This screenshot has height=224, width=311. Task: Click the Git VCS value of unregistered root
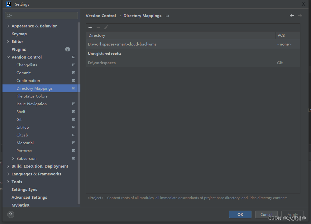click(x=280, y=63)
